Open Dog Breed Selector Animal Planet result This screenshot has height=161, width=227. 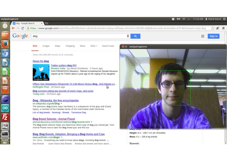pos(54,119)
